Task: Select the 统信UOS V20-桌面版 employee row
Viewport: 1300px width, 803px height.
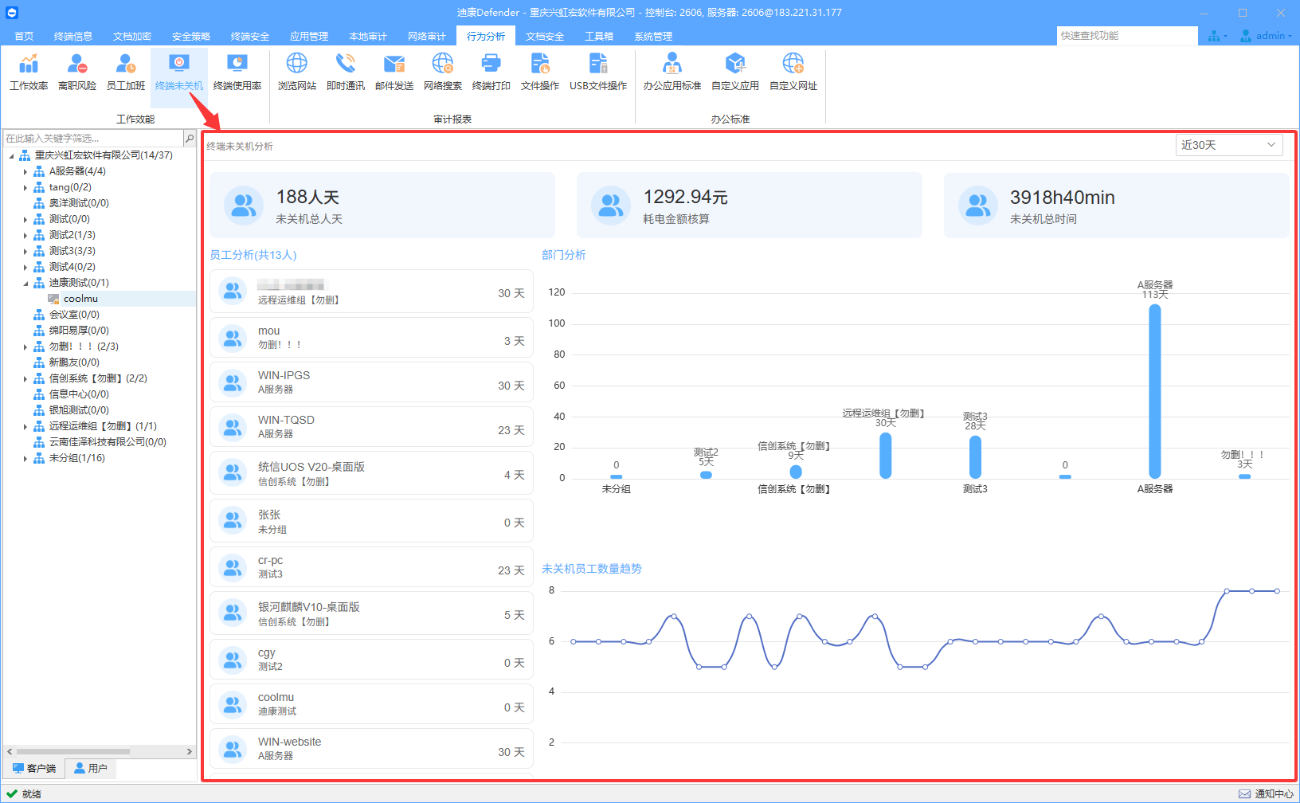Action: click(371, 473)
